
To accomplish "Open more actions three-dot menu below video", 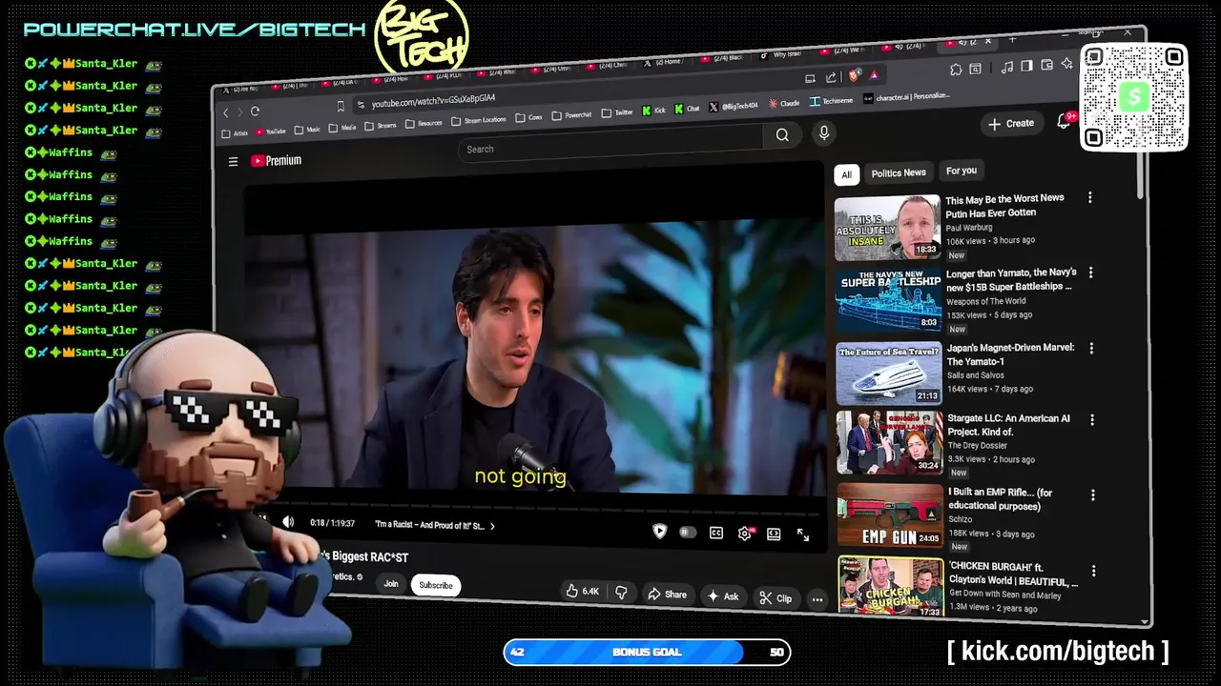I will pos(817,599).
